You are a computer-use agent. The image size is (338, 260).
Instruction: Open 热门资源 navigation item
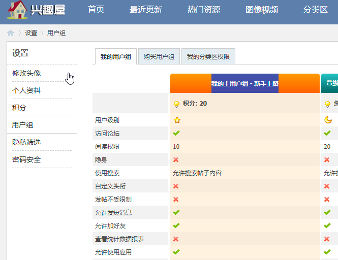point(204,10)
